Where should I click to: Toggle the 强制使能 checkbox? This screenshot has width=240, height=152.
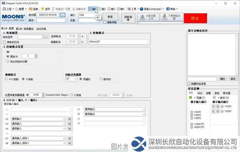pos(105,22)
